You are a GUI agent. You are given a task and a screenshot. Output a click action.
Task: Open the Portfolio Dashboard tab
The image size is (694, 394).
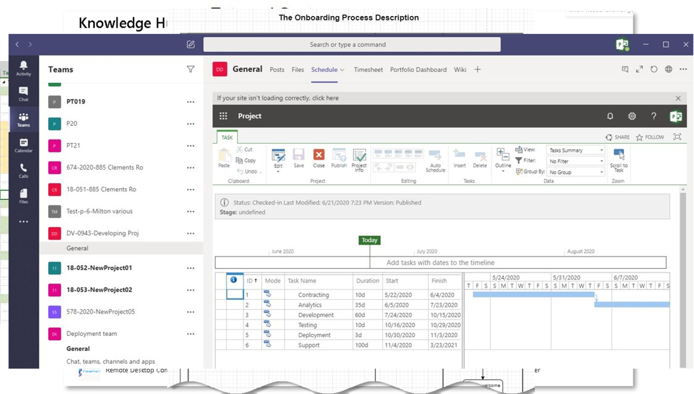click(418, 70)
